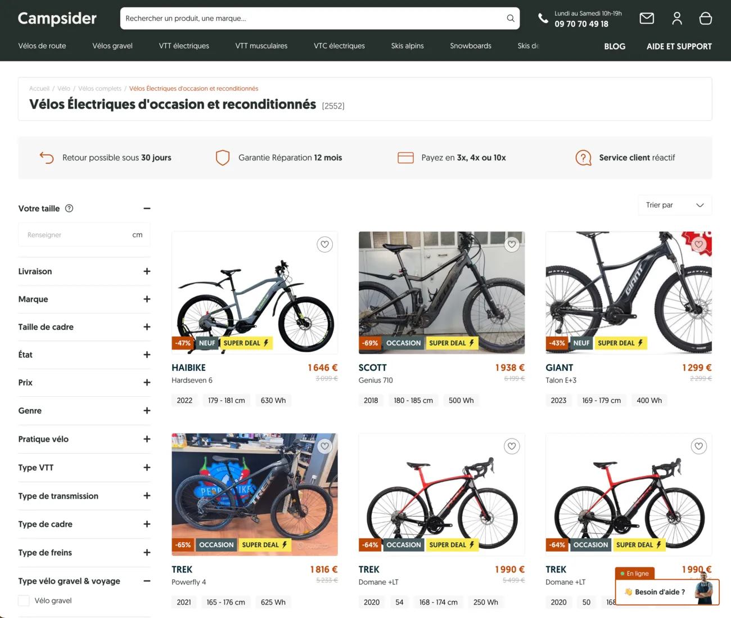Click the Campsider logo
The width and height of the screenshot is (731, 618).
point(57,19)
